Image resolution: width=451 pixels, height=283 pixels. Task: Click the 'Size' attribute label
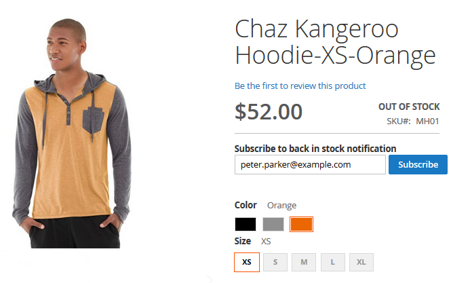coord(243,241)
